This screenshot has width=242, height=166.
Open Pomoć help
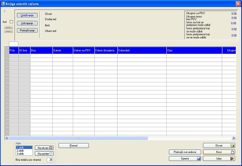pos(73,145)
